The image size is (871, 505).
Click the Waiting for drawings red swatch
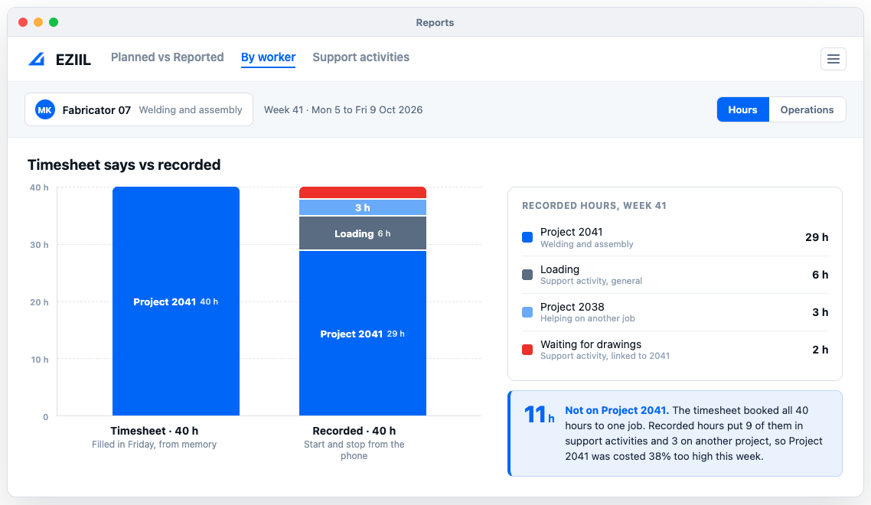coord(527,350)
